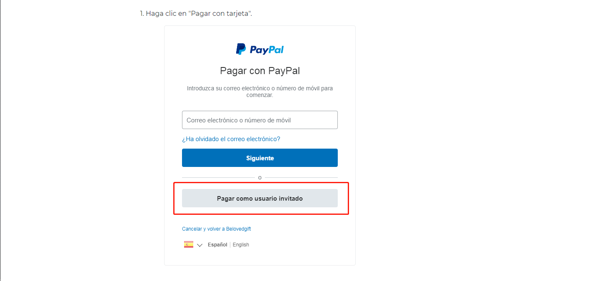Click the Pagar con PayPal heading

tap(260, 71)
